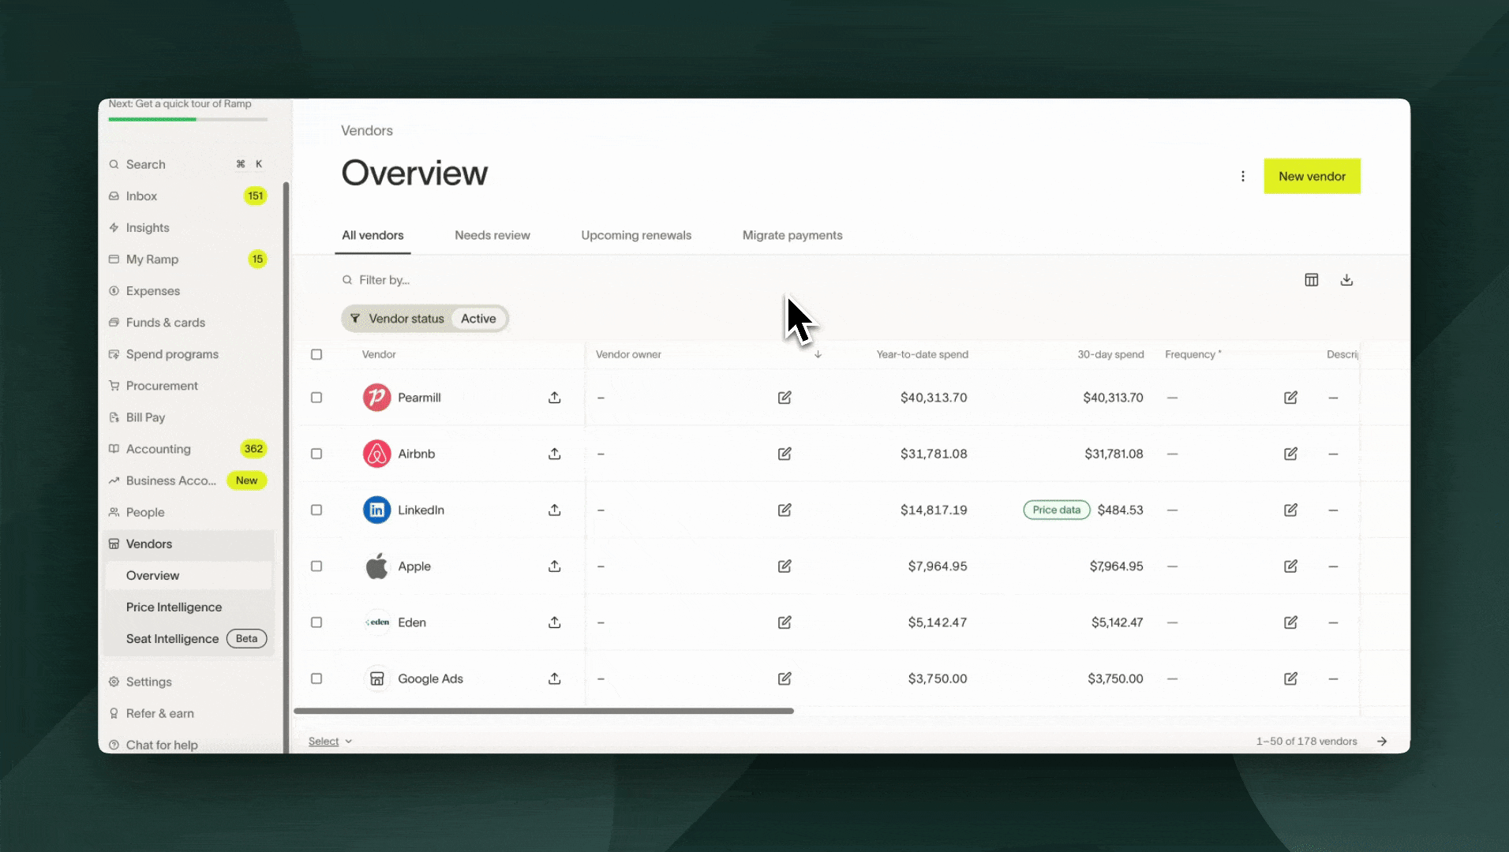Viewport: 1509px width, 852px height.
Task: Open Chat for help
Action: pyautogui.click(x=188, y=745)
